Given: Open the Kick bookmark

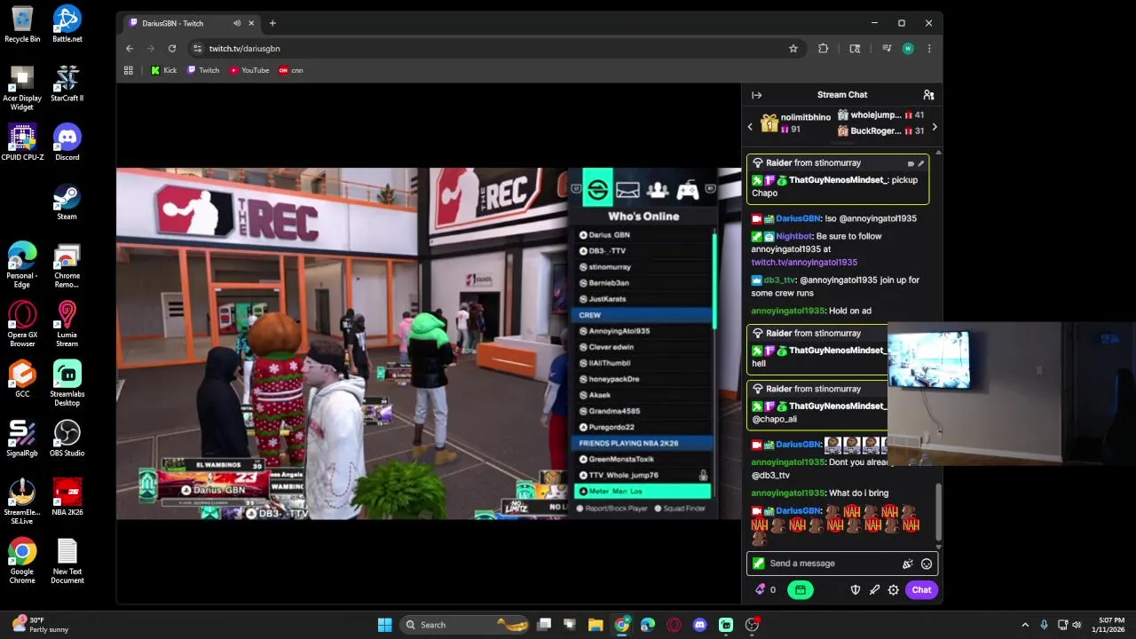Looking at the screenshot, I should pyautogui.click(x=163, y=70).
